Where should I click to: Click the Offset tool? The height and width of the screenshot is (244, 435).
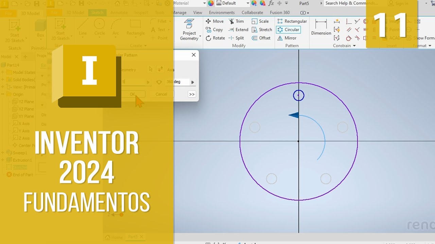[x=261, y=38]
